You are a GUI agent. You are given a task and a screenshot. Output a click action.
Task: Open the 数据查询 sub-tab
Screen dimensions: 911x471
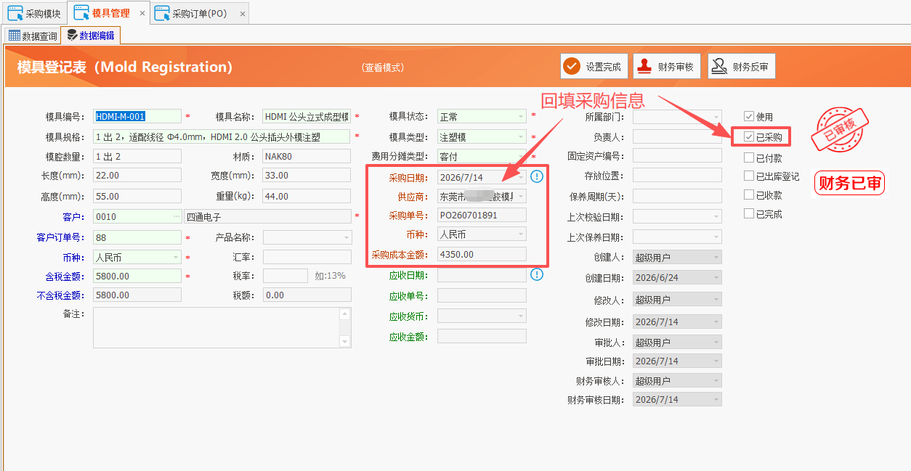click(x=32, y=36)
